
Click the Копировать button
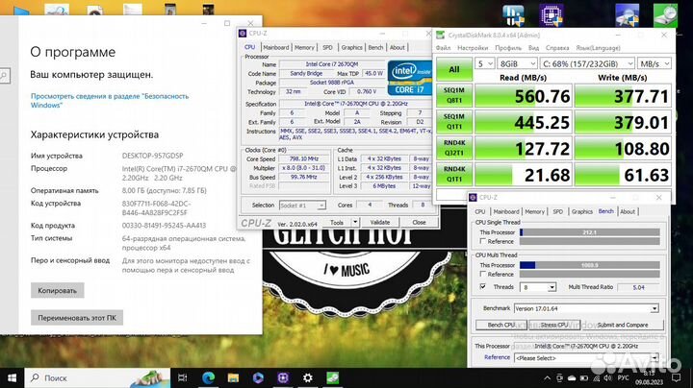(57, 291)
